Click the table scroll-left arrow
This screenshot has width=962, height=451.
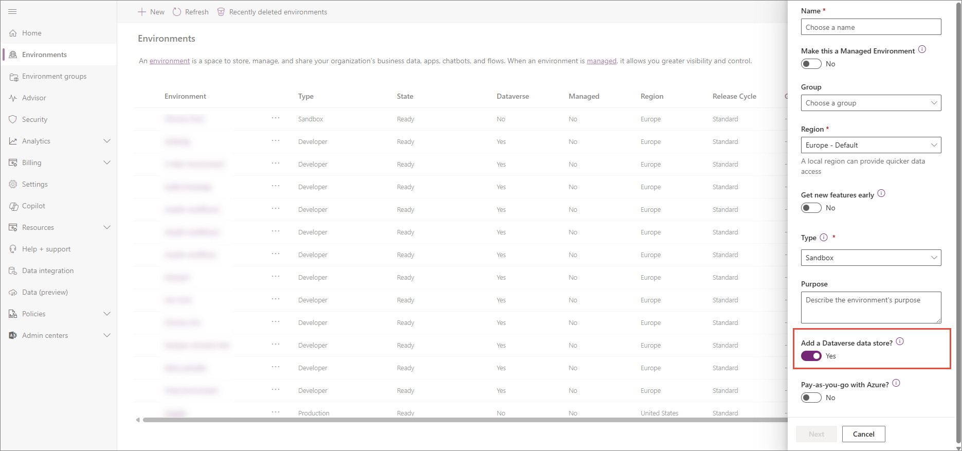(138, 420)
